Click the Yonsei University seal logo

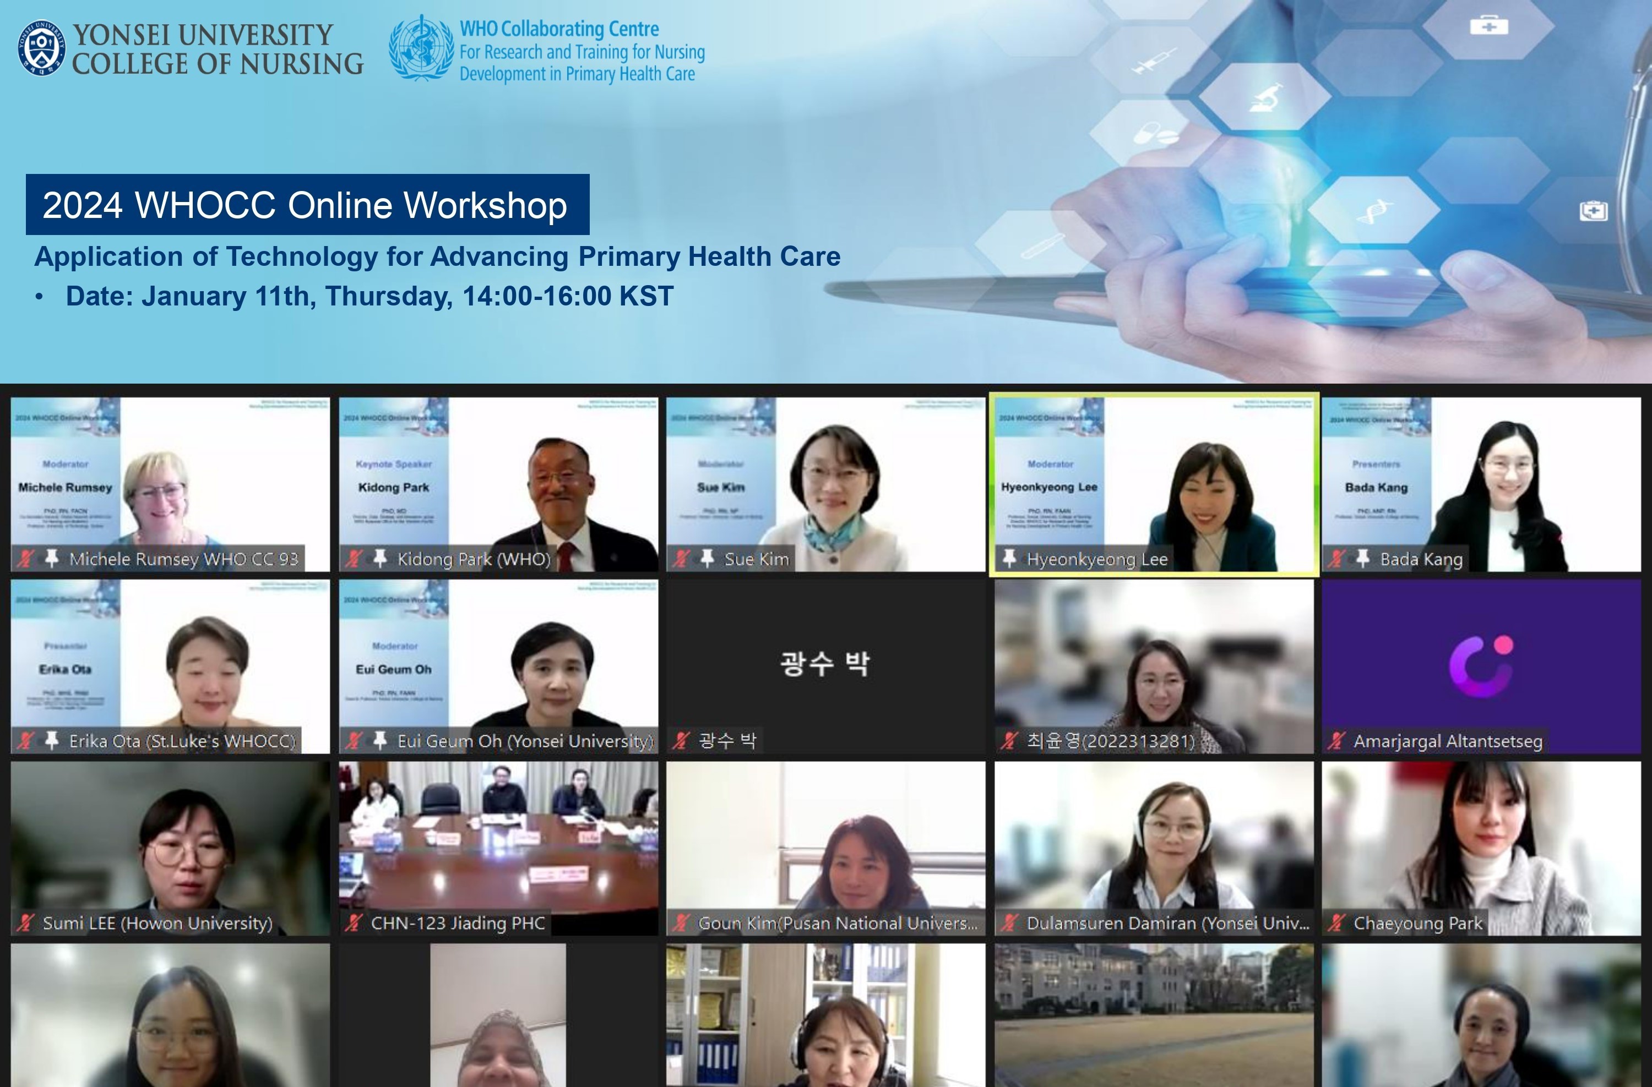pos(41,47)
